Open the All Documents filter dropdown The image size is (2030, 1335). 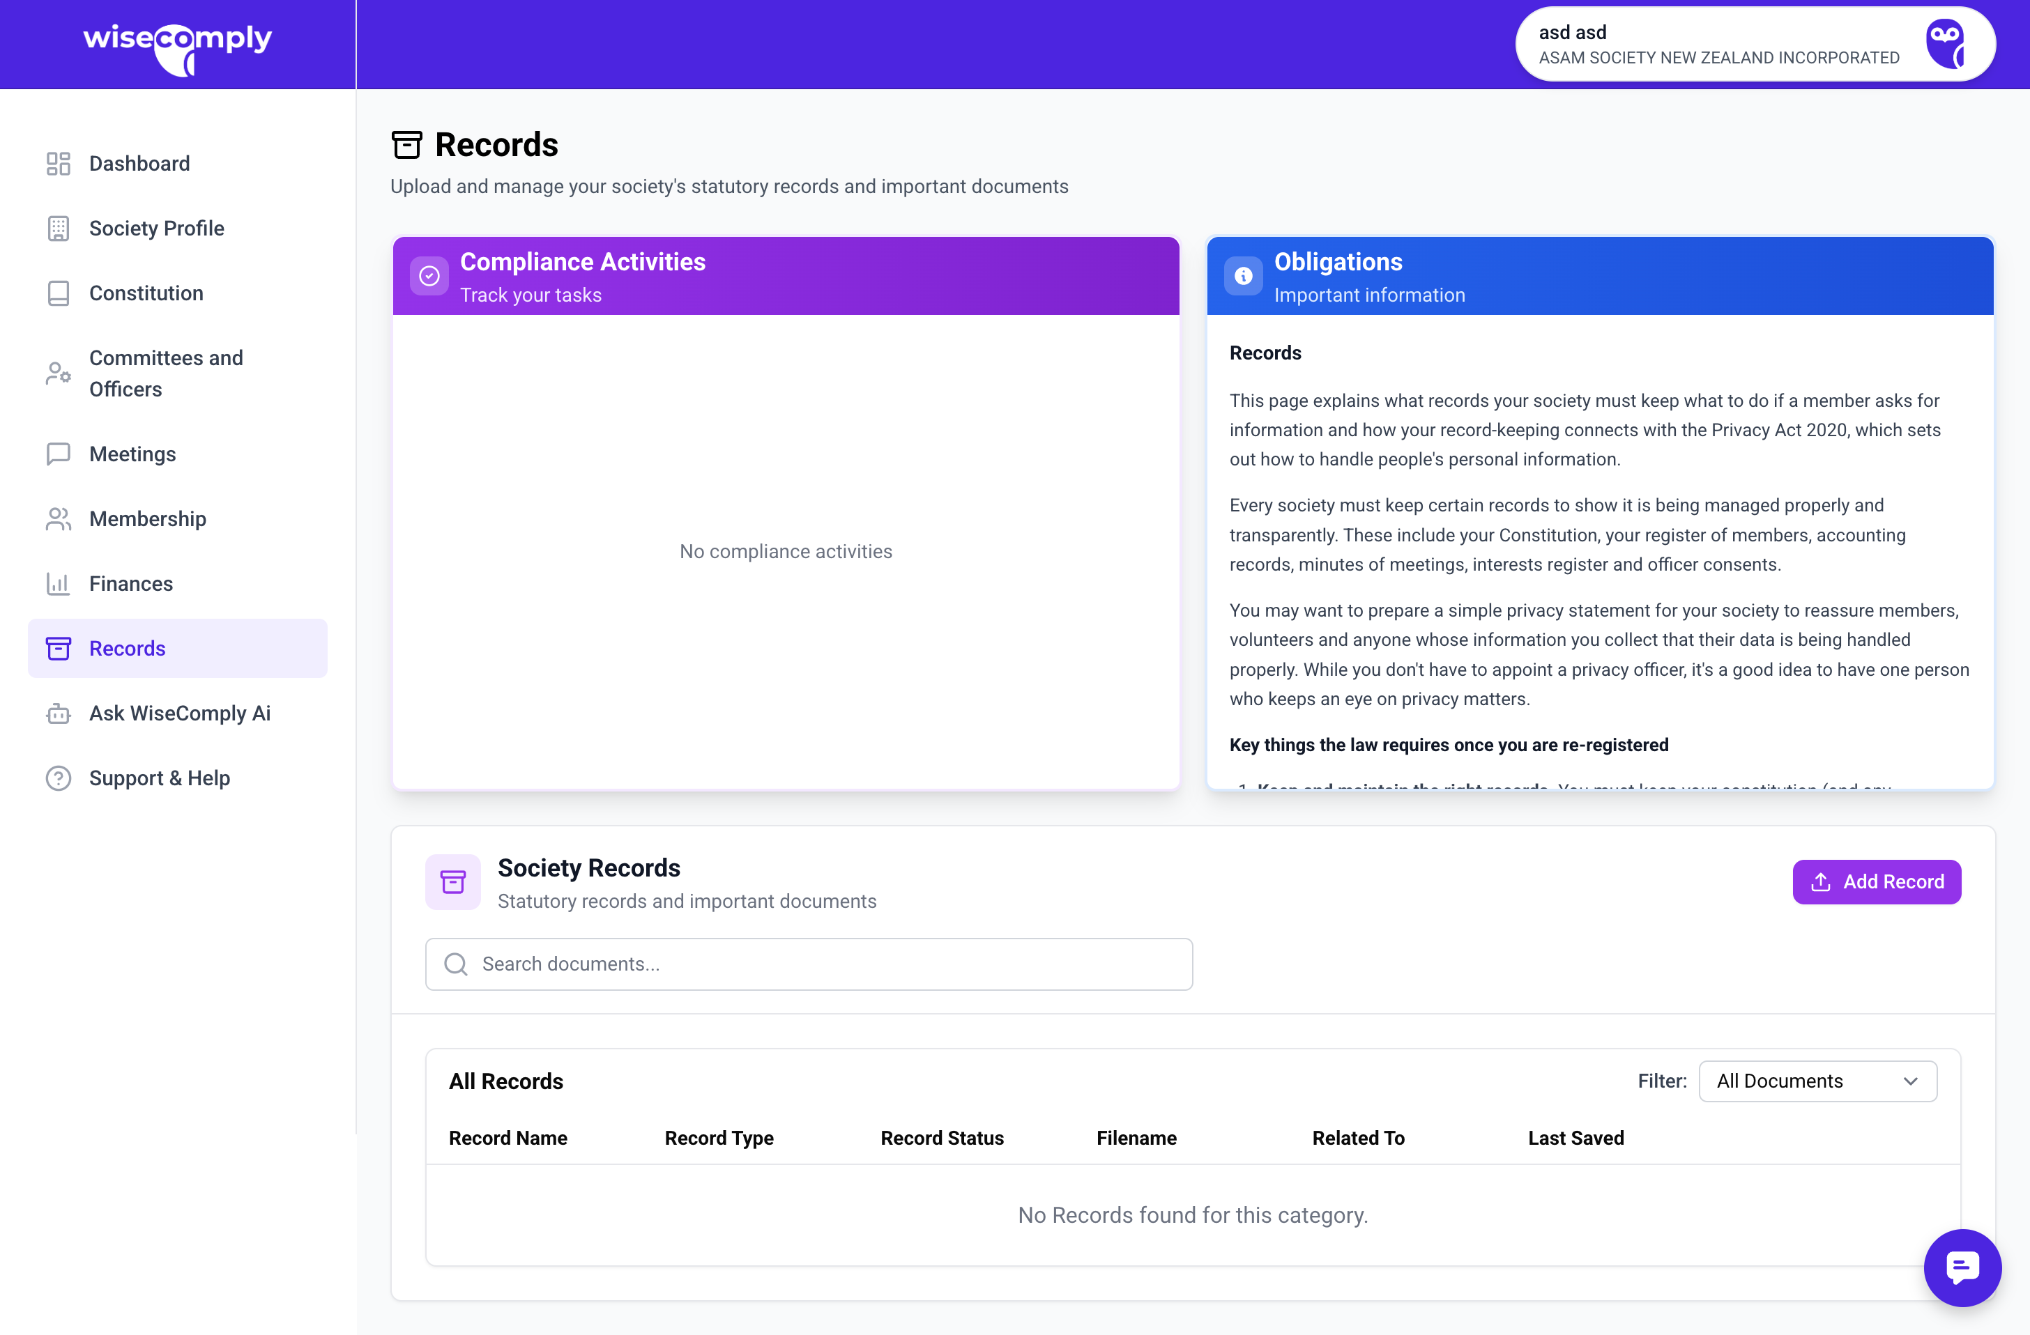pos(1817,1081)
